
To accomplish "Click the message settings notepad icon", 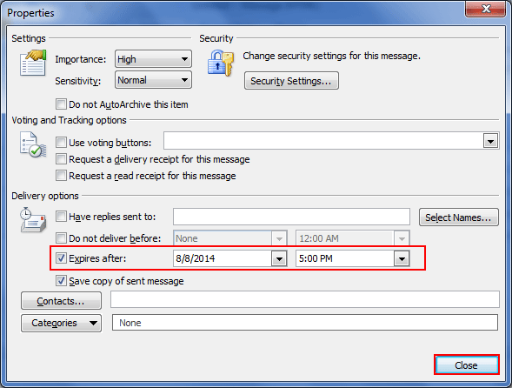I will point(33,63).
